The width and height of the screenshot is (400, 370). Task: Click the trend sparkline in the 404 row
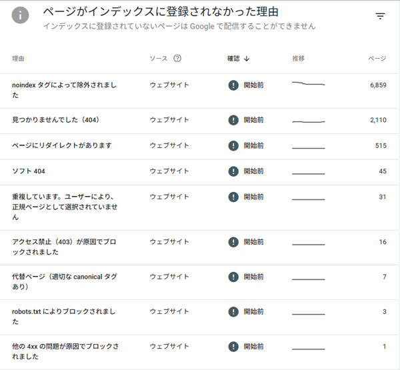[308, 121]
